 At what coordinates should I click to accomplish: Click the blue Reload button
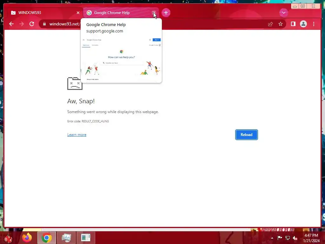coord(246,135)
